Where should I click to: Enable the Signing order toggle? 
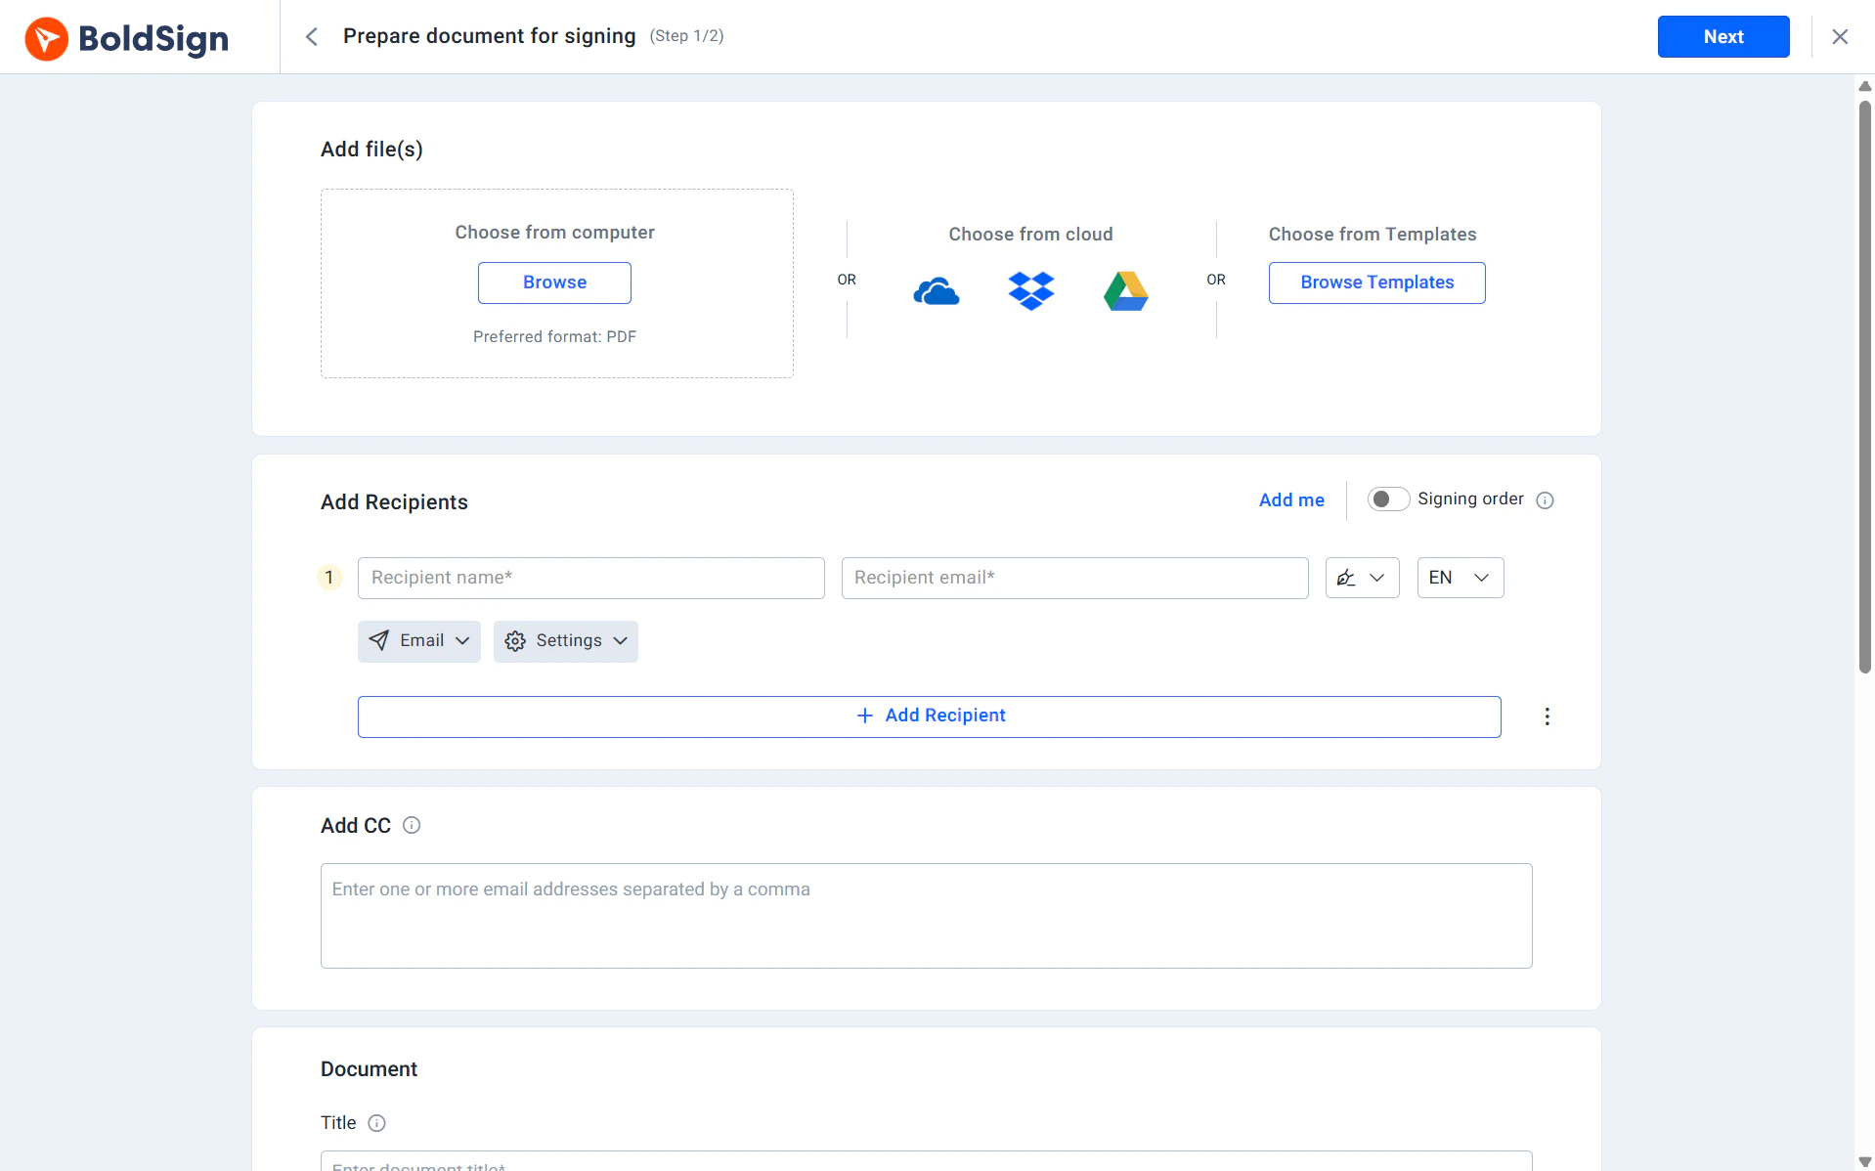(1387, 499)
